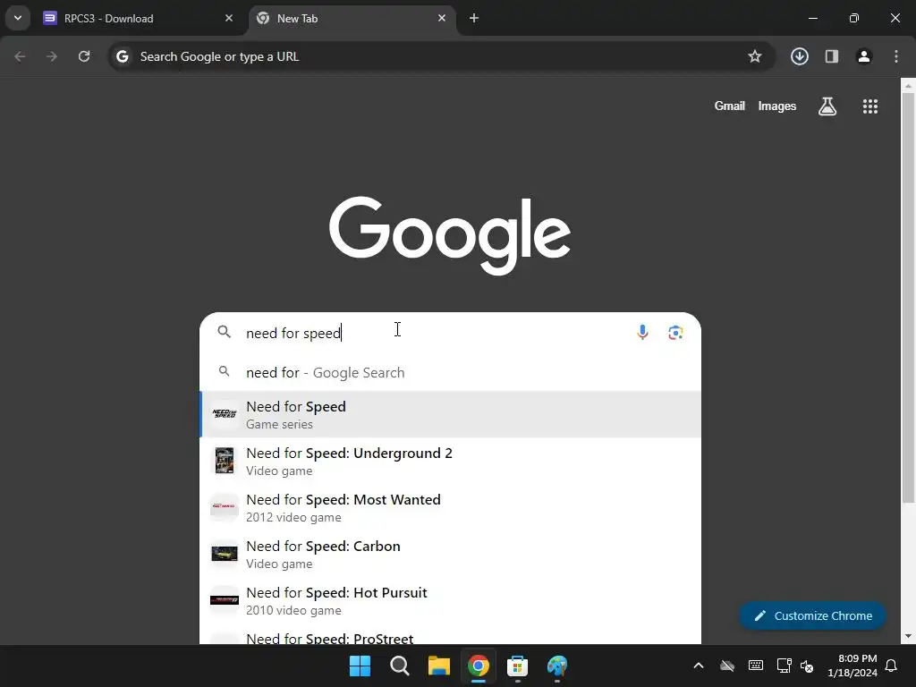Open File Explorer from taskbar
Screen dimensions: 916x687
pos(438,666)
